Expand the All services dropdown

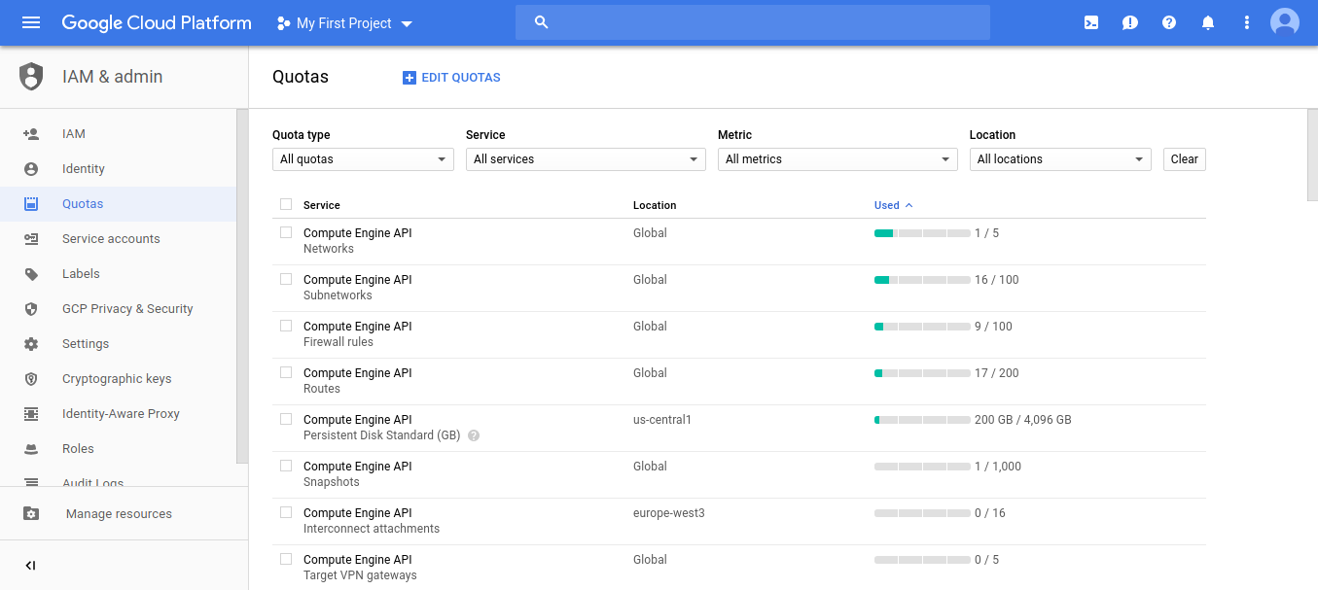point(586,159)
